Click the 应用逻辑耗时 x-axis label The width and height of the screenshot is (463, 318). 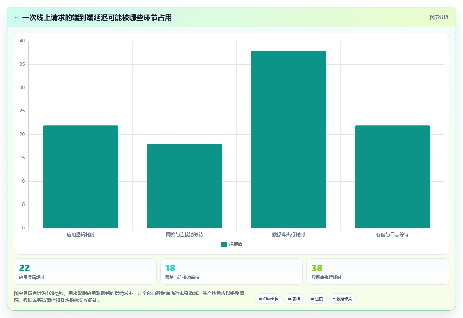tap(80, 235)
